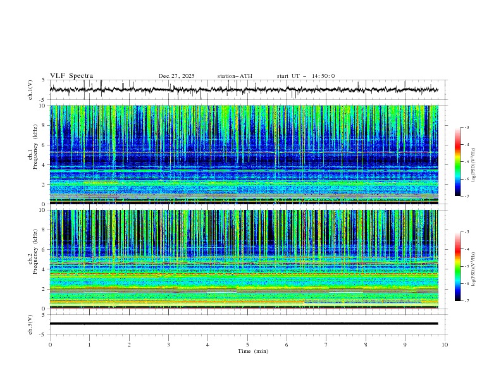Click the VLF Spectra title text

[x=71, y=76]
